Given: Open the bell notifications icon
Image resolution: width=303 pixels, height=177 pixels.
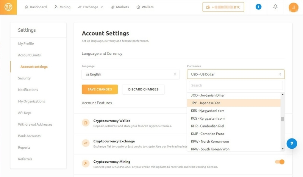Looking at the screenshot, I should pyautogui.click(x=275, y=7).
